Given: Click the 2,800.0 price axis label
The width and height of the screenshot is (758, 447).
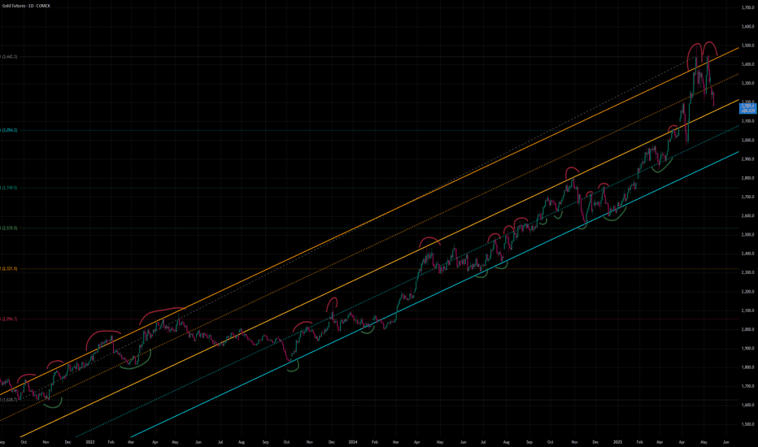Looking at the screenshot, I should (x=748, y=178).
